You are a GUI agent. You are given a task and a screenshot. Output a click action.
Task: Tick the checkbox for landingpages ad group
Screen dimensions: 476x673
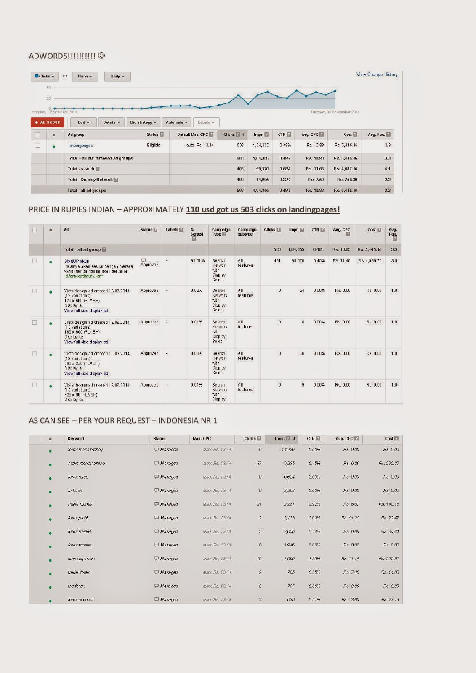(x=38, y=146)
